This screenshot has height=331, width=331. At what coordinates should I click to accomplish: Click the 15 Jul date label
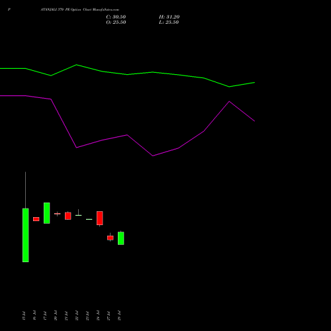[x=24, y=316]
